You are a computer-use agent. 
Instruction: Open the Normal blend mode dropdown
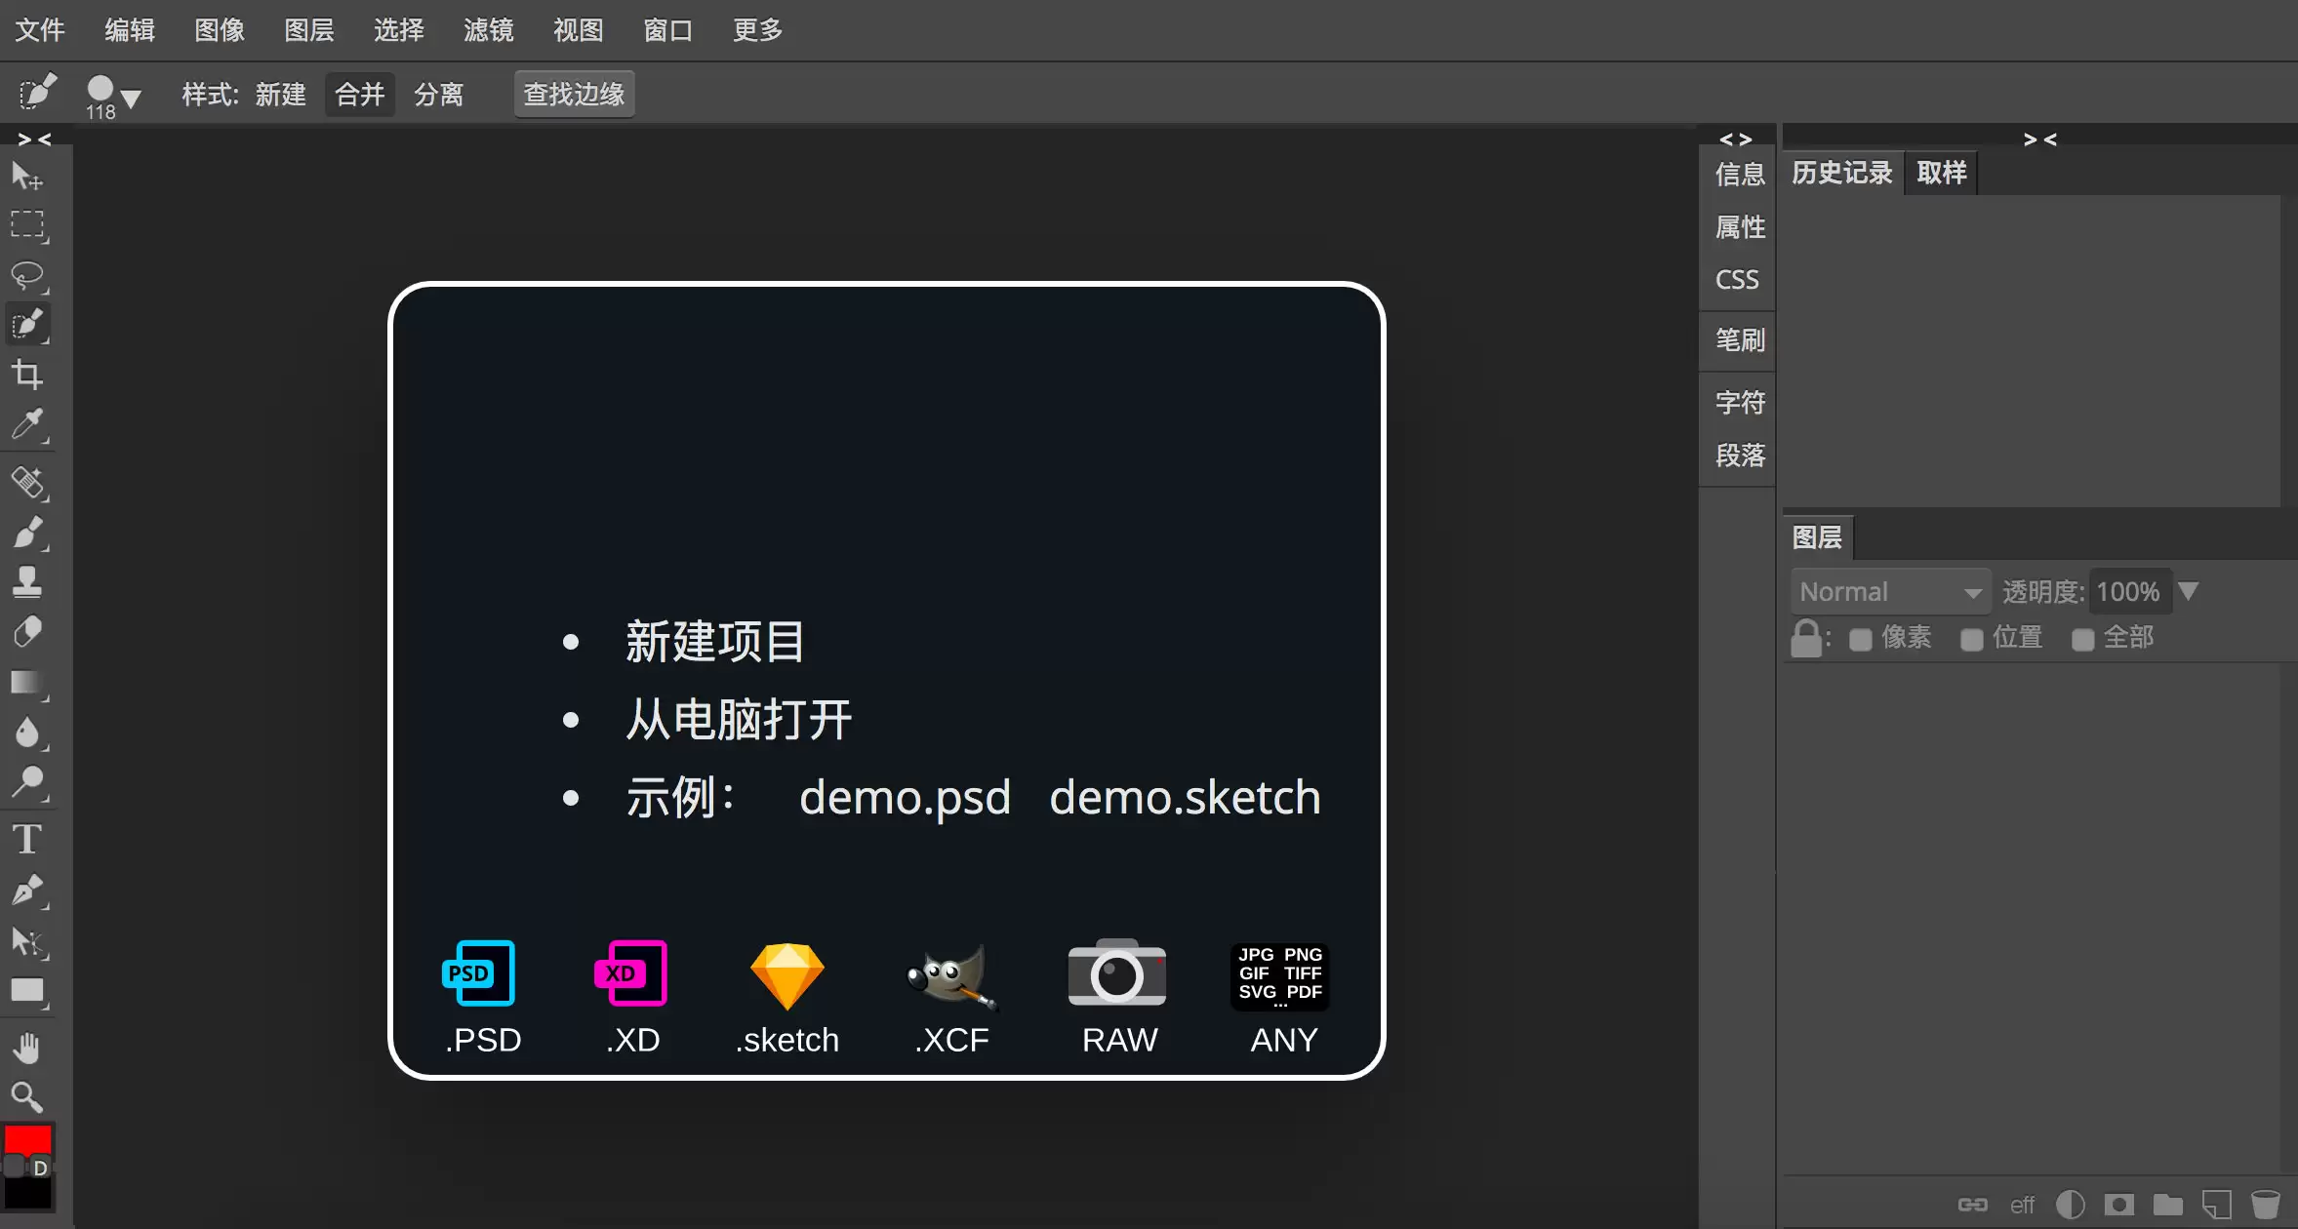point(1890,592)
